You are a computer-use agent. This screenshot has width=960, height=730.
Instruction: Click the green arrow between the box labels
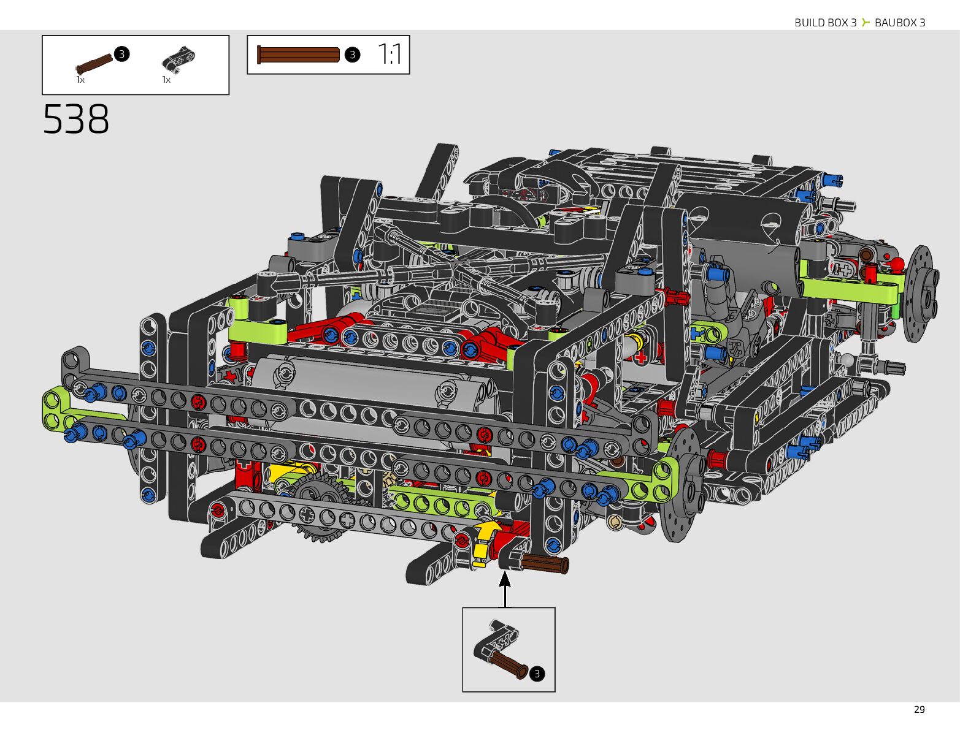pyautogui.click(x=866, y=23)
